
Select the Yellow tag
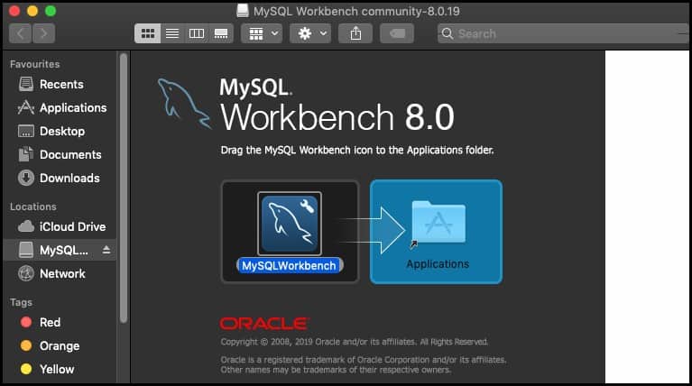[60, 369]
